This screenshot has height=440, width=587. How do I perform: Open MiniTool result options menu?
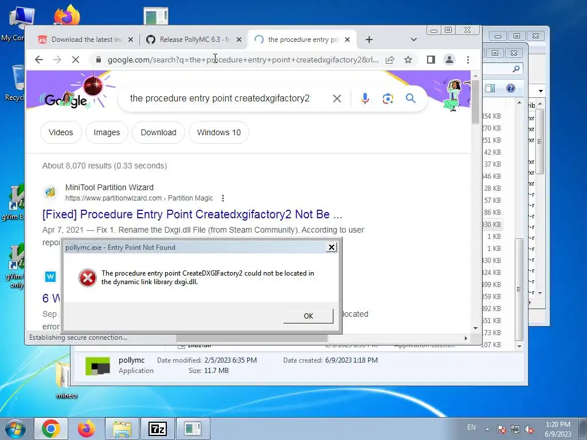223,198
